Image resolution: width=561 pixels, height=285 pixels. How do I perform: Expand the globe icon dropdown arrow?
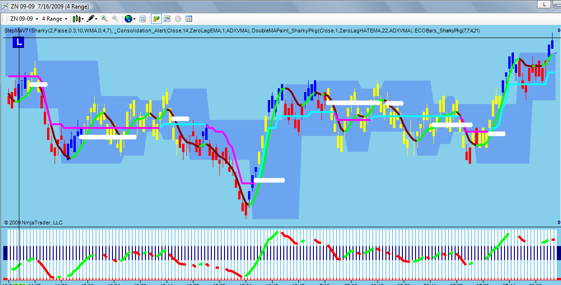tap(134, 19)
